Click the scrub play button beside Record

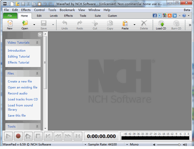[28, 136]
